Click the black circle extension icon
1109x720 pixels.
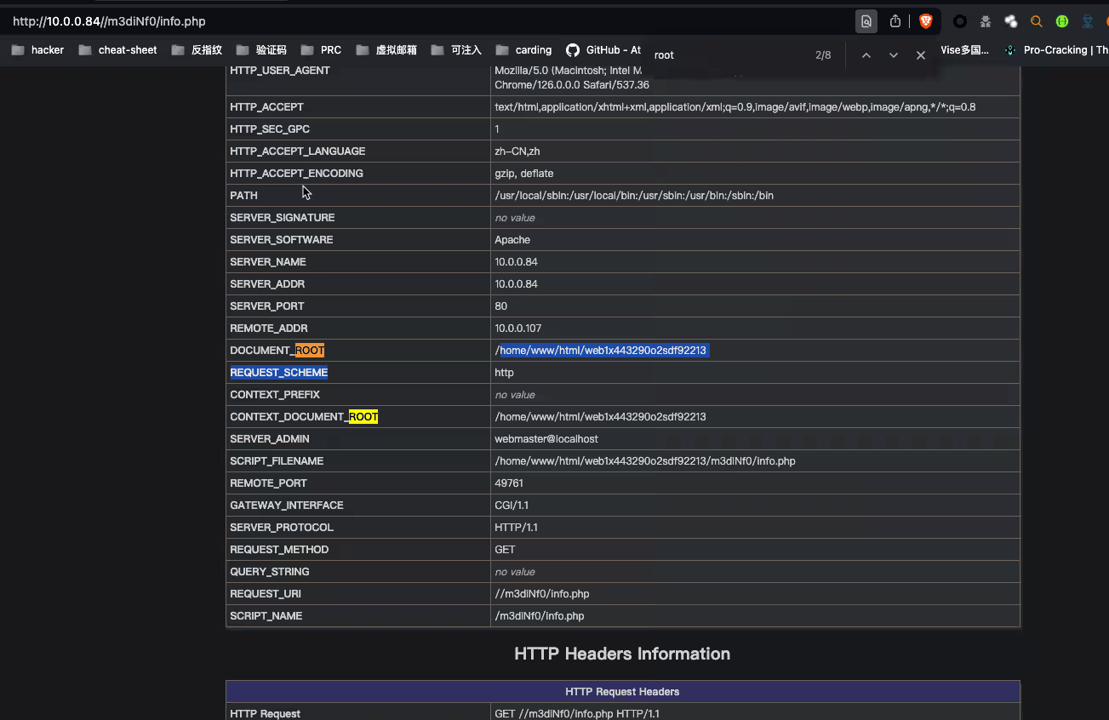click(959, 21)
